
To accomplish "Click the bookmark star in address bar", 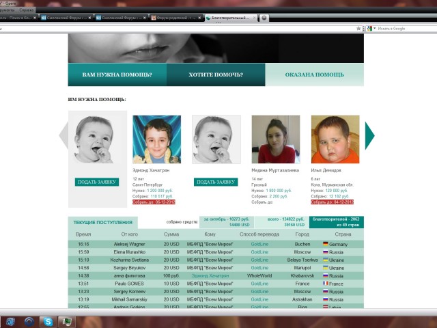I will [x=359, y=28].
